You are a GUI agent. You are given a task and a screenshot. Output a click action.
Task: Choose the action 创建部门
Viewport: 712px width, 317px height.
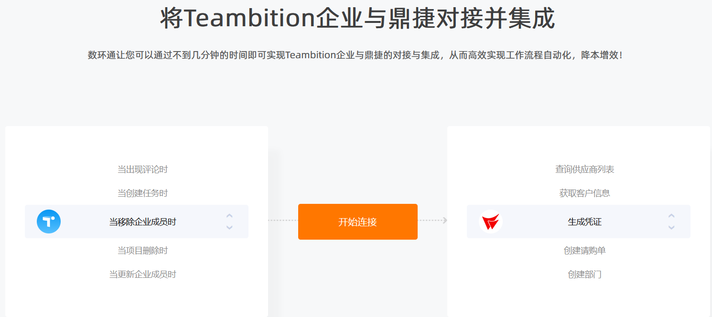click(585, 275)
